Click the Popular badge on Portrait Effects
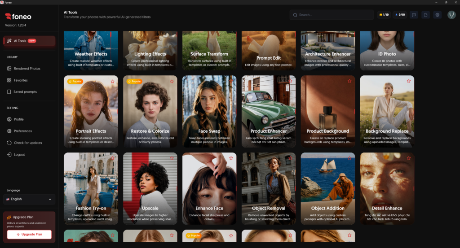This screenshot has height=248, width=460. coord(75,82)
